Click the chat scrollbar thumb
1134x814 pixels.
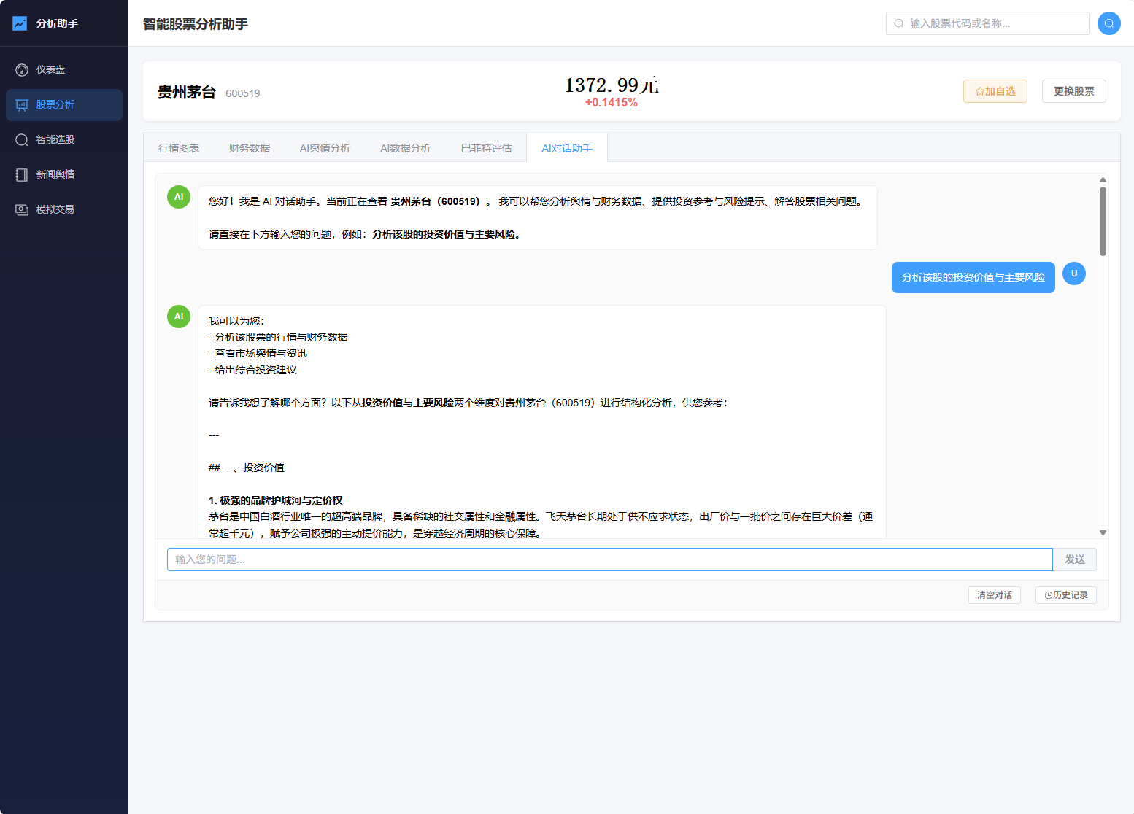click(1103, 222)
